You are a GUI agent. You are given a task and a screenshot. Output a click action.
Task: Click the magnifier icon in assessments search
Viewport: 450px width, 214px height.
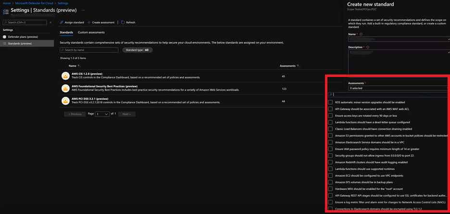click(331, 95)
